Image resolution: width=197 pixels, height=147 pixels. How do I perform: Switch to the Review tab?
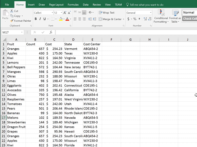[97, 5]
